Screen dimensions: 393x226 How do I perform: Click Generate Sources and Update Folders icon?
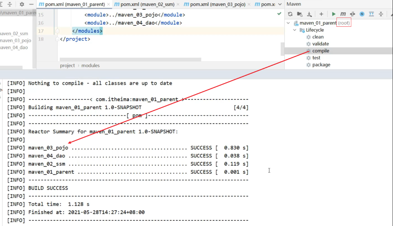click(300, 14)
